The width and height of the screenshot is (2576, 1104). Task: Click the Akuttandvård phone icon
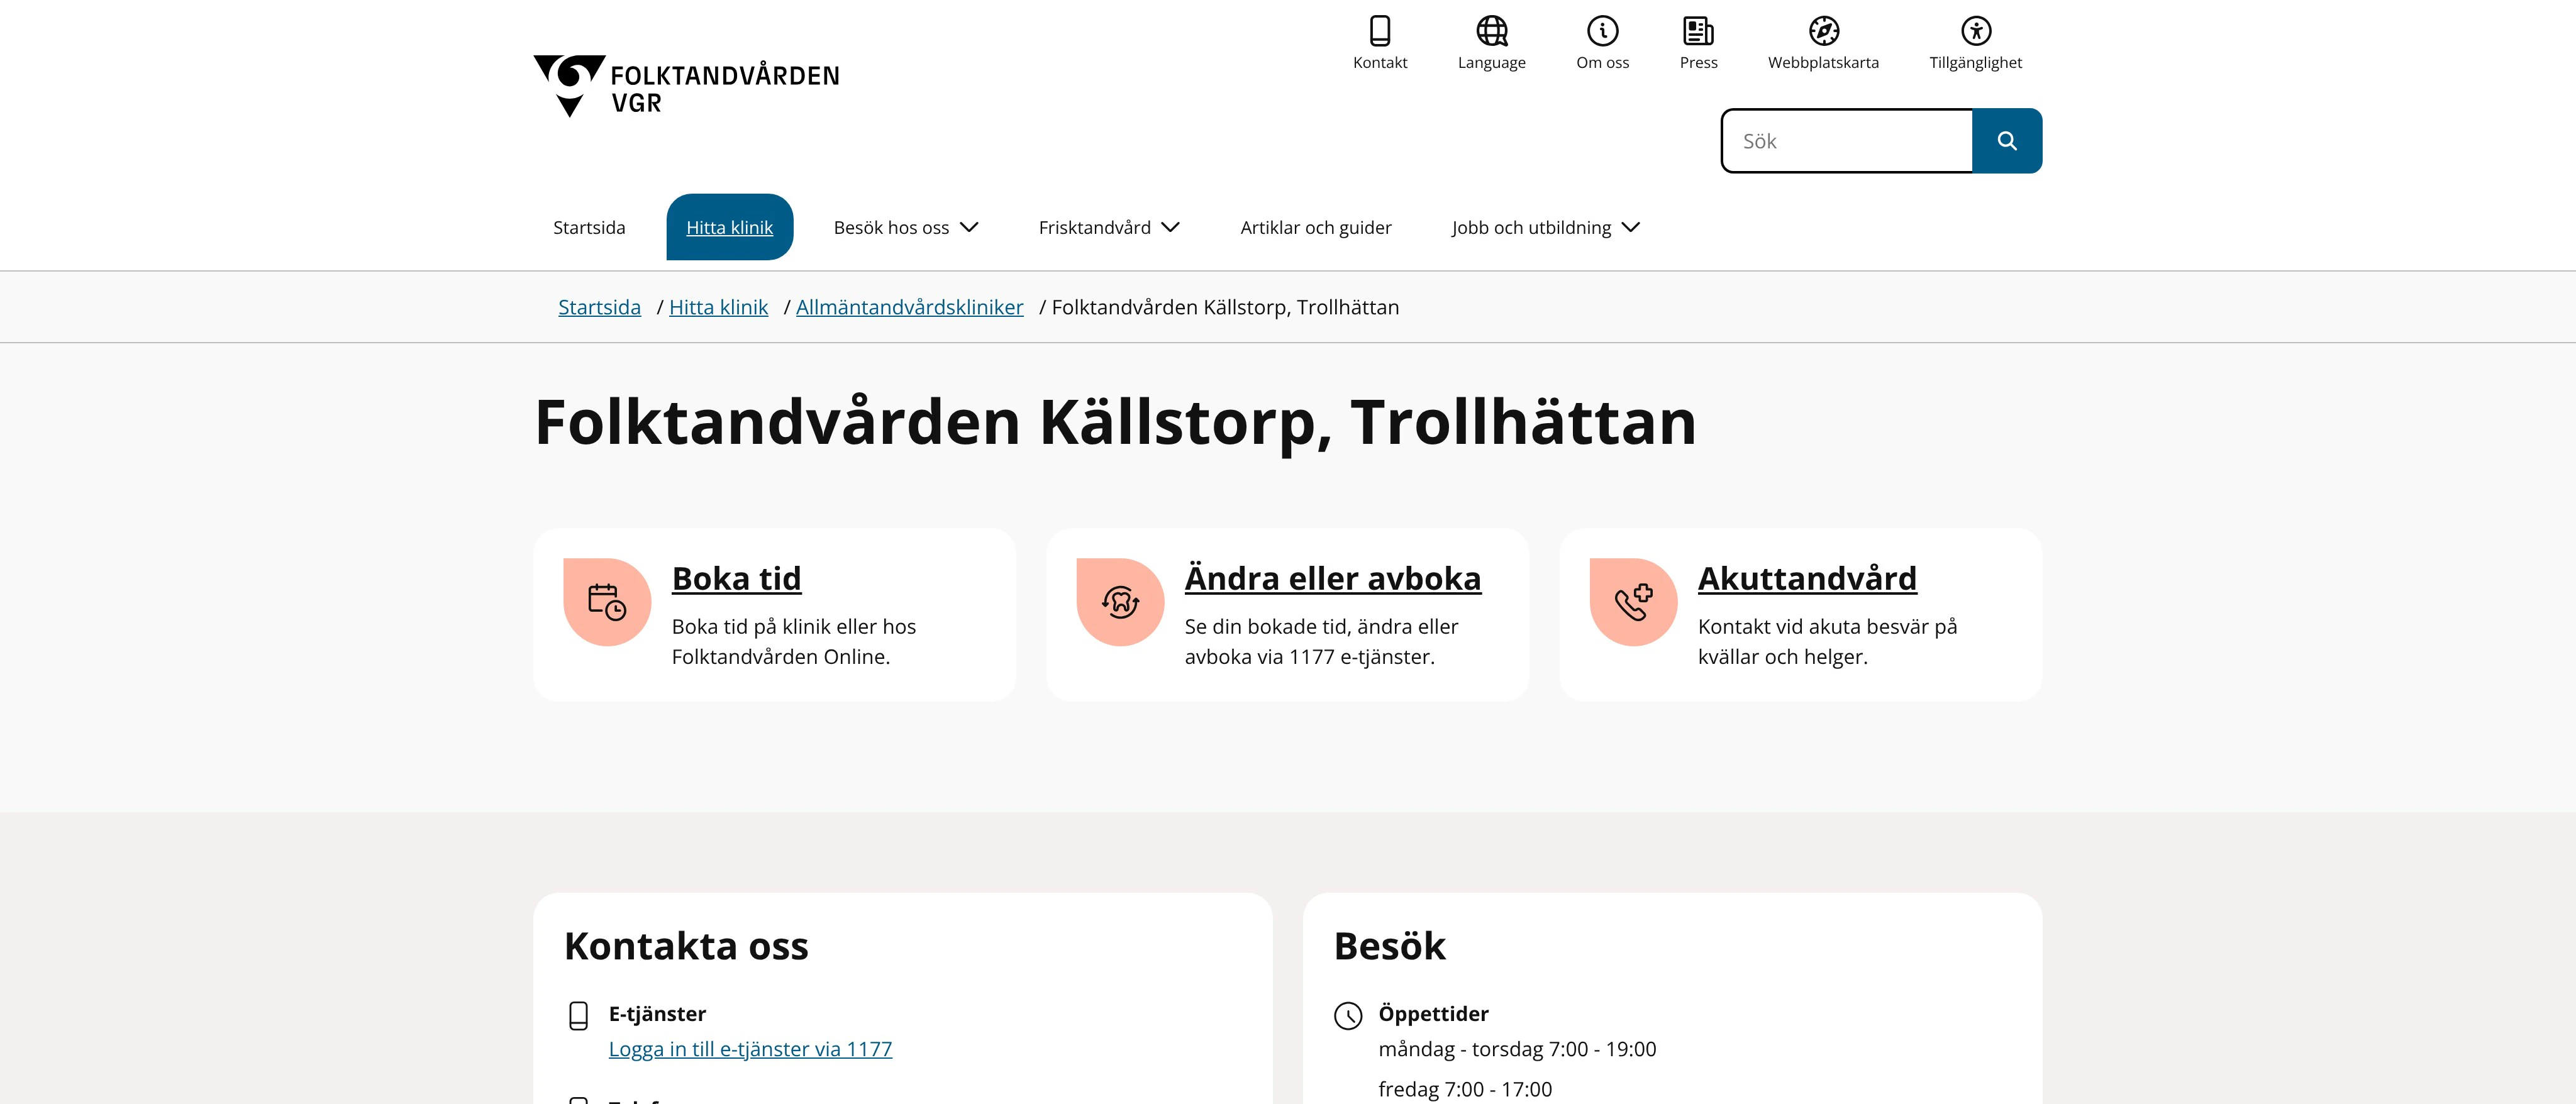point(1633,602)
